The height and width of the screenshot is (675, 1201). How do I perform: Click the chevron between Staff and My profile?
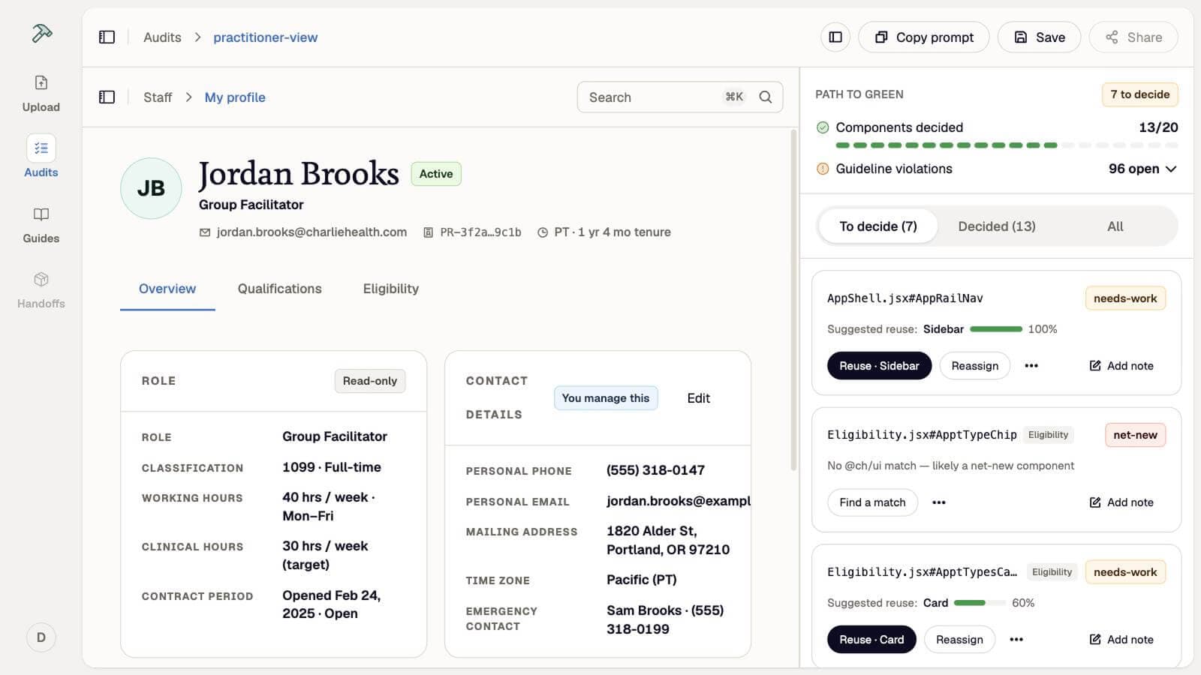[x=188, y=97]
